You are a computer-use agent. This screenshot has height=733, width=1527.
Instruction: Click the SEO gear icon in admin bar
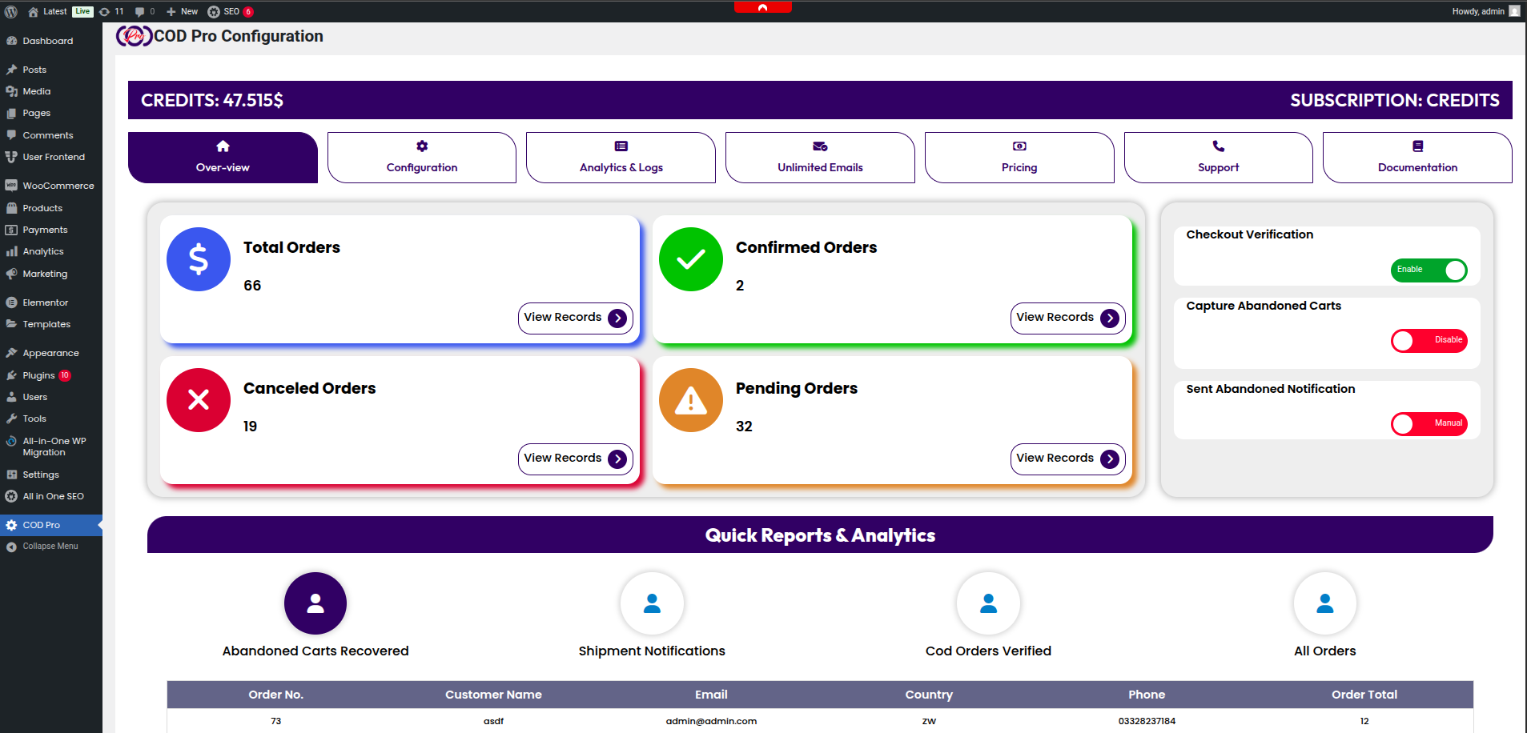(214, 11)
